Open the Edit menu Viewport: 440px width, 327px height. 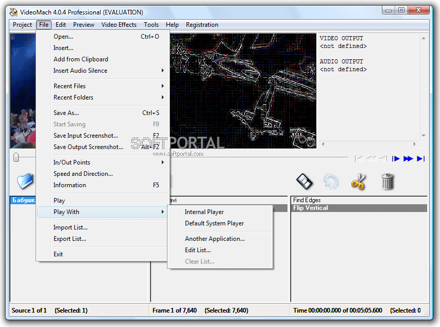point(61,25)
